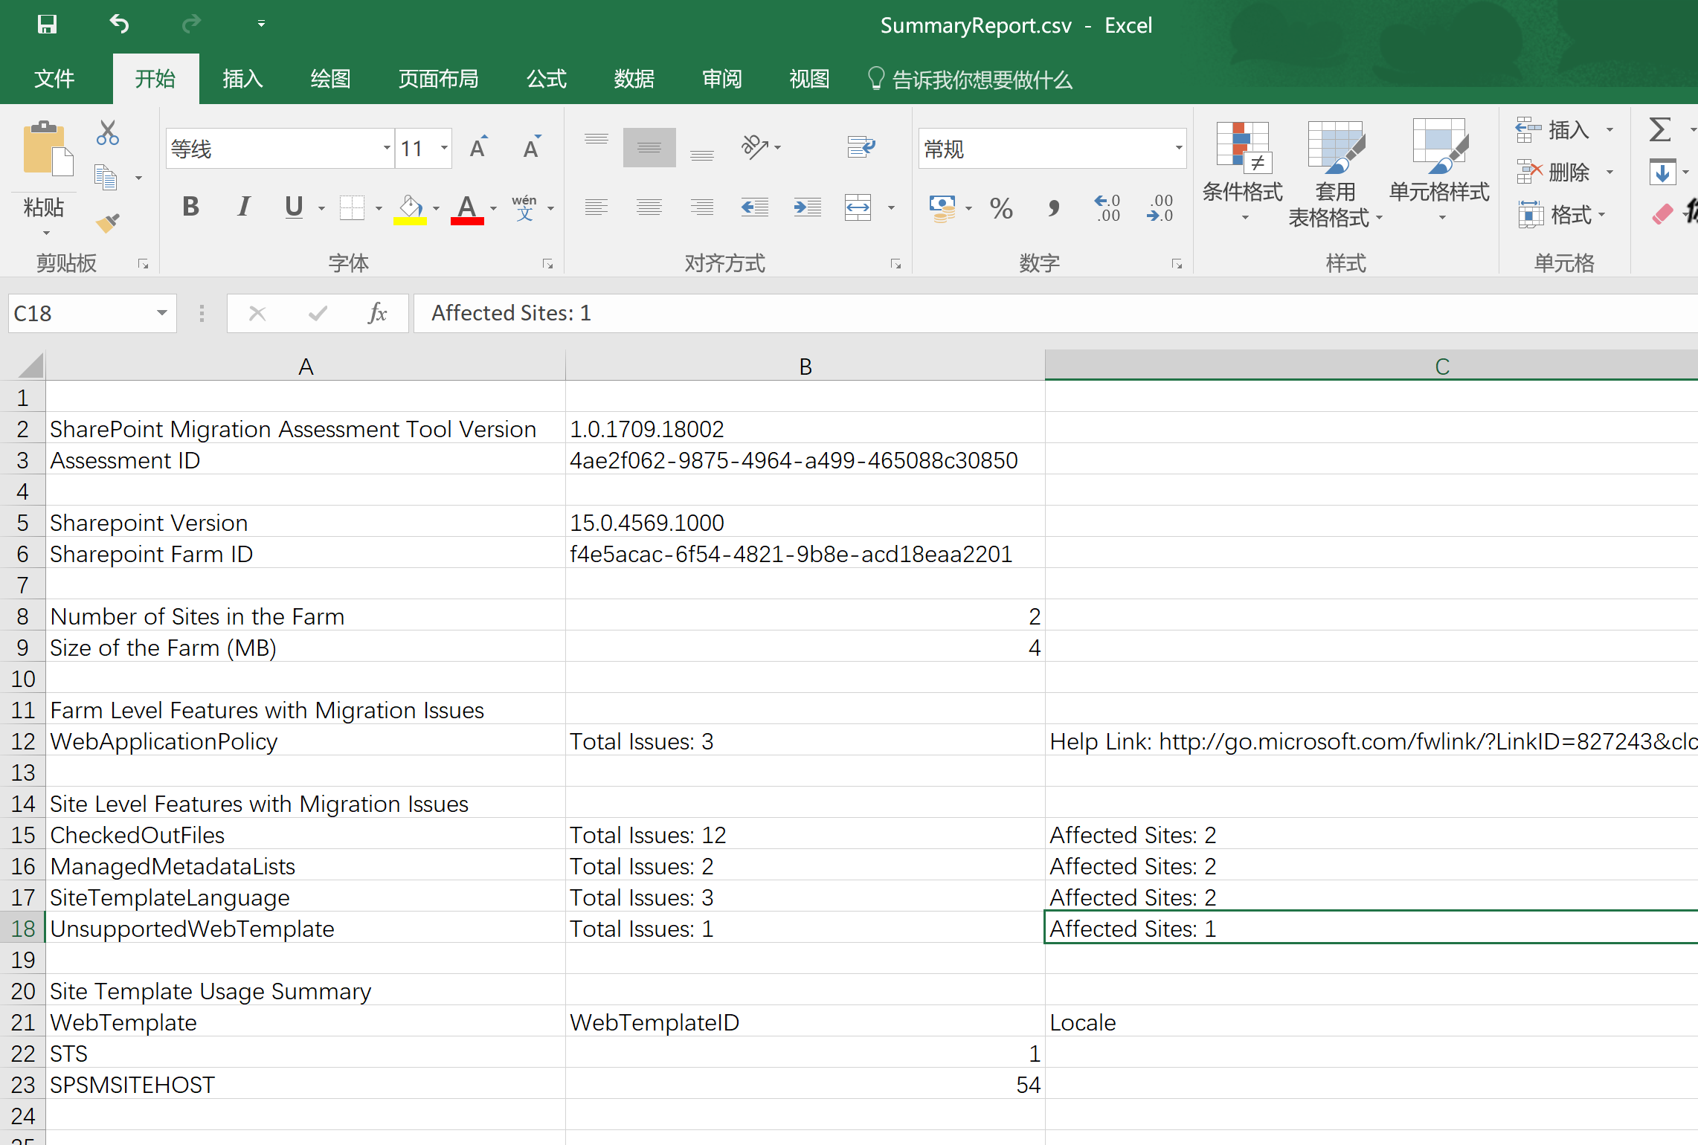Click the Clear eraser icon
Screen dimensions: 1698x1145
(1662, 215)
